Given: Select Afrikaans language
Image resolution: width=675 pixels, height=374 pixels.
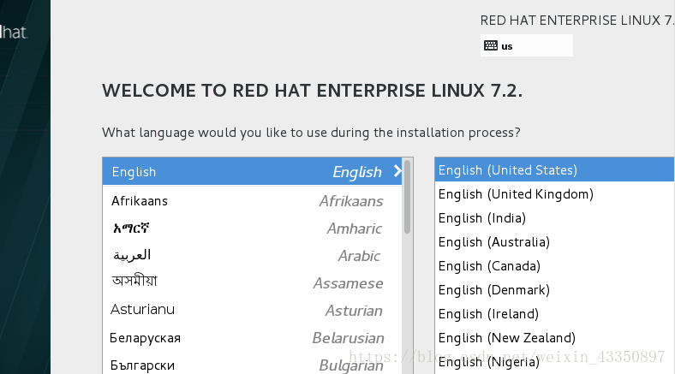Looking at the screenshot, I should [x=252, y=201].
